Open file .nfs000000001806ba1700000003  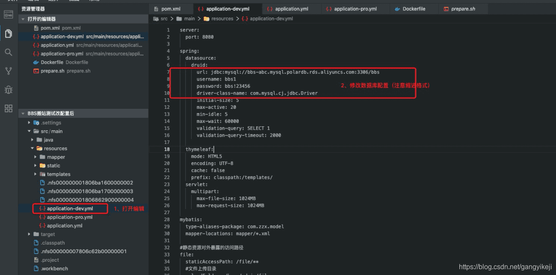(x=83, y=191)
